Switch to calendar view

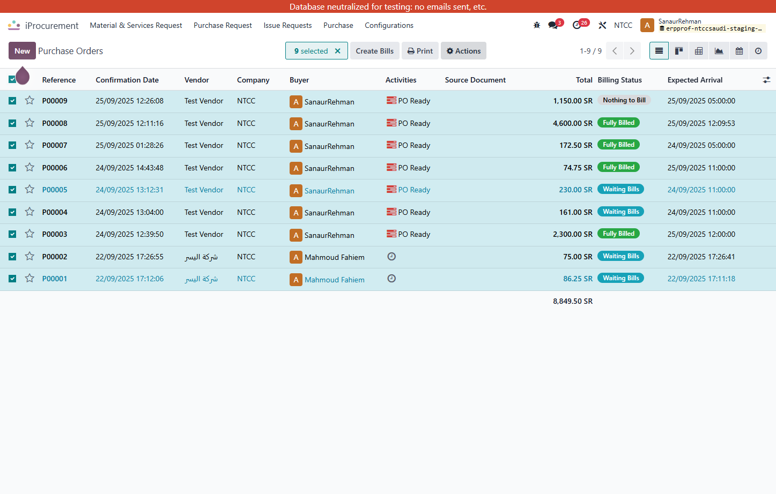(739, 51)
